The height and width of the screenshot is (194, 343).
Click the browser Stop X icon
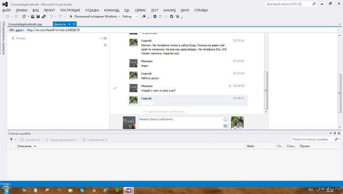pos(166,16)
